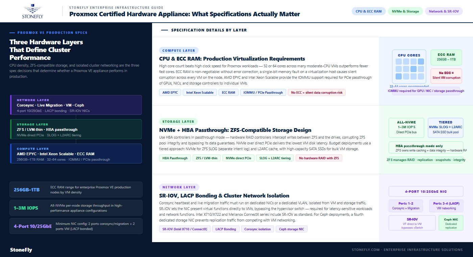473x257 pixels.
Task: Click the Three Hardware Layers heading
Action: point(46,50)
